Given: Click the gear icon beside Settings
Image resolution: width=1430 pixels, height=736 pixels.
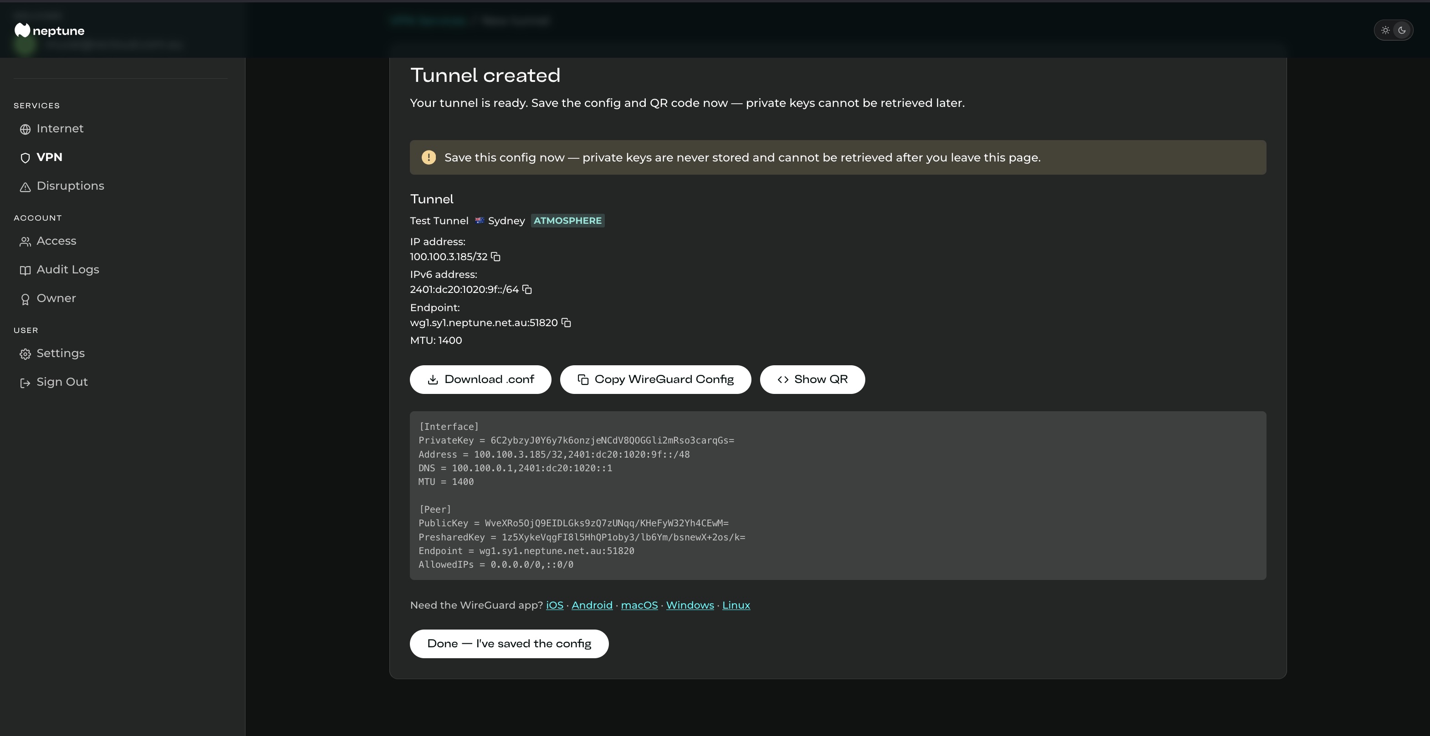Looking at the screenshot, I should click(x=25, y=354).
